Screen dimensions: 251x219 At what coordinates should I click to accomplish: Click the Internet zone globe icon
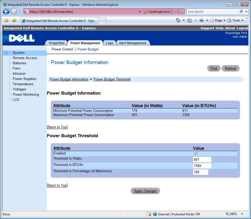tap(155, 214)
